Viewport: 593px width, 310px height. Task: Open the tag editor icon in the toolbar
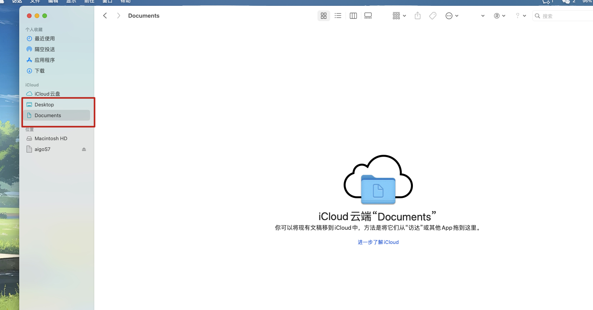(433, 16)
